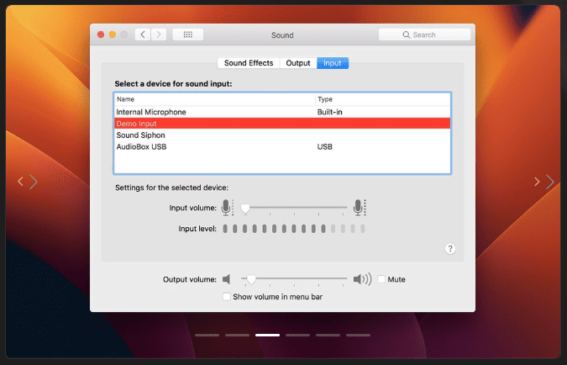Jump to the first carousel slide indicator
567x365 pixels.
click(207, 336)
